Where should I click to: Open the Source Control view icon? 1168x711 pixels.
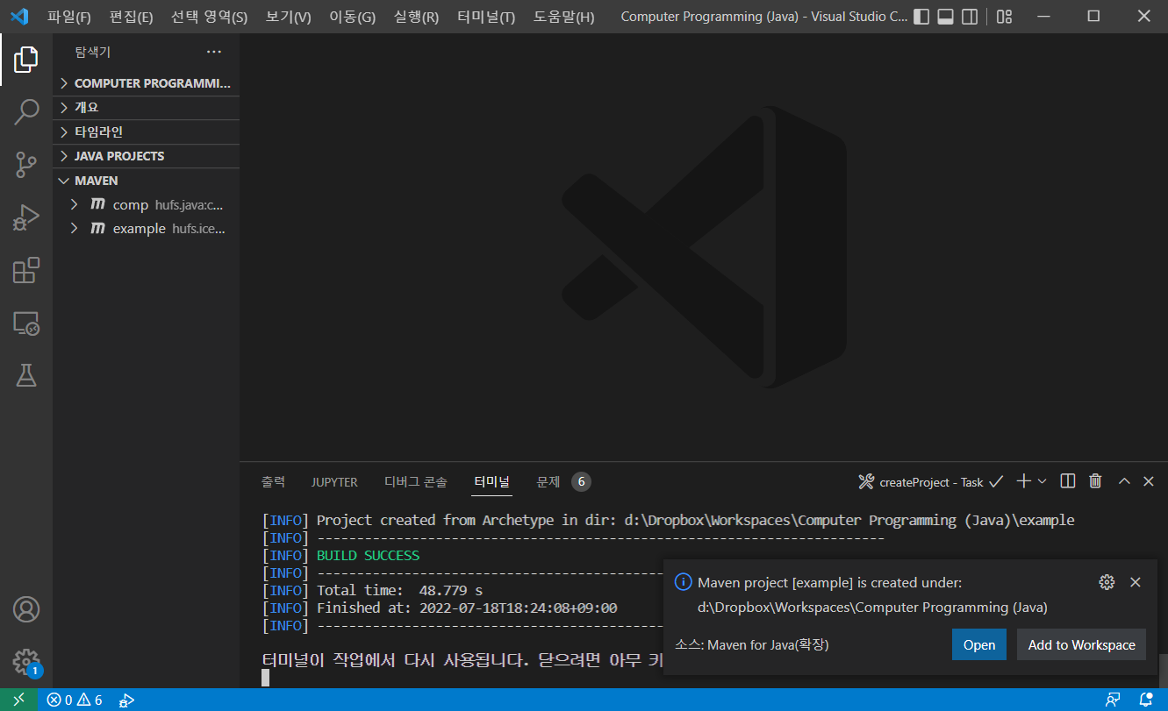click(x=26, y=164)
